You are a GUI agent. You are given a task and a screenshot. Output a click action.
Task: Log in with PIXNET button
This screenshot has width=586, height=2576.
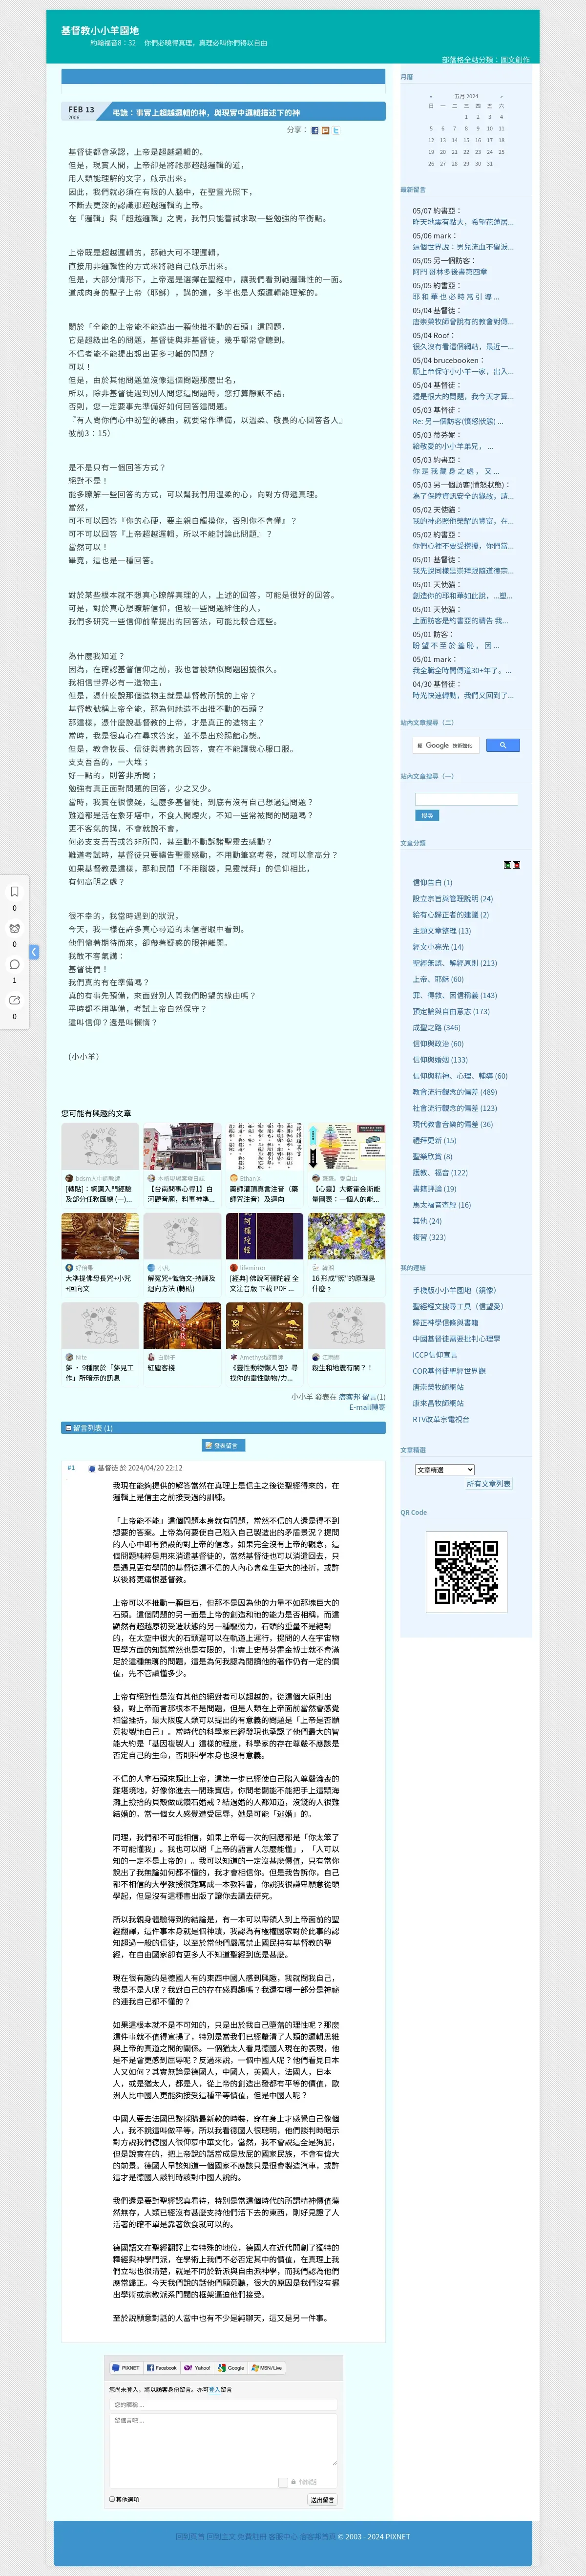[x=126, y=2367]
